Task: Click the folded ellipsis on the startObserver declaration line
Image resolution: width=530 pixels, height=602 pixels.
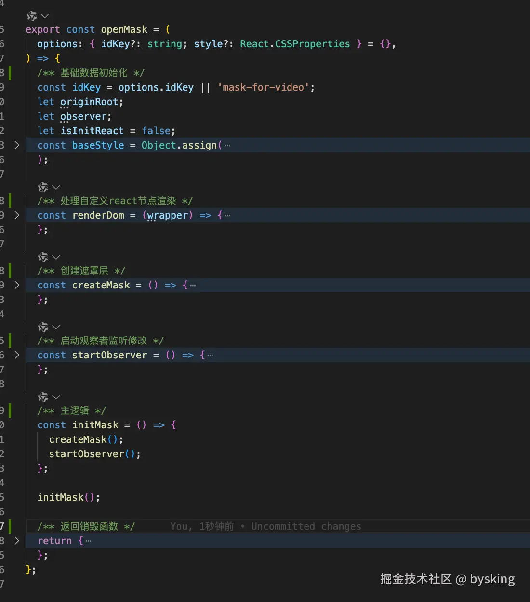Action: click(210, 356)
